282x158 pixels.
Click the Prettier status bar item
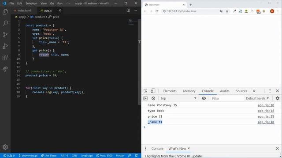click(120, 155)
